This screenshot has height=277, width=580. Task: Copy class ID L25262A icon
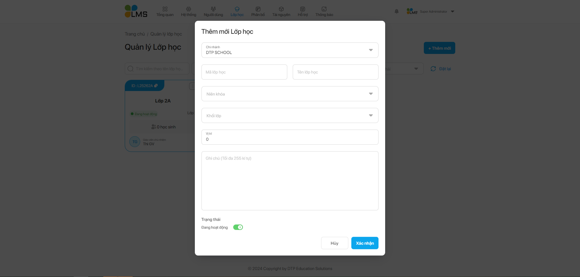pyautogui.click(x=156, y=86)
